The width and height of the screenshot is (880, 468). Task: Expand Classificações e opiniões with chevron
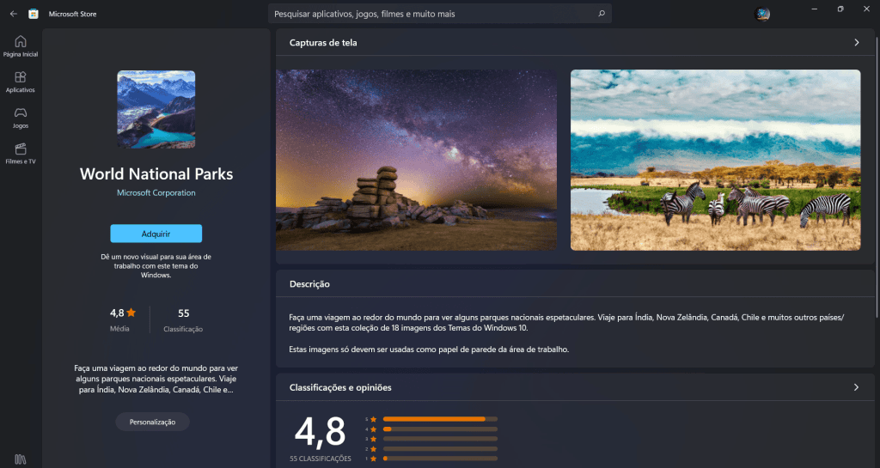point(857,387)
